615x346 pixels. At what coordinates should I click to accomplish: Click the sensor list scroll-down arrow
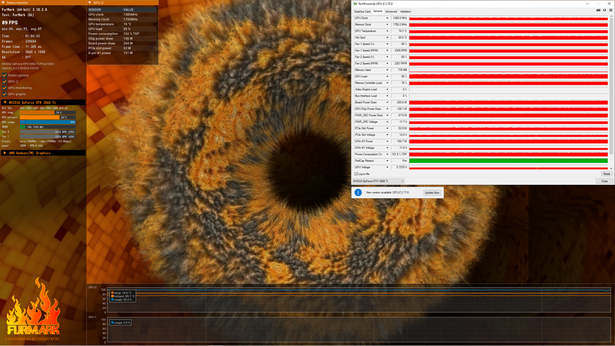coord(611,168)
